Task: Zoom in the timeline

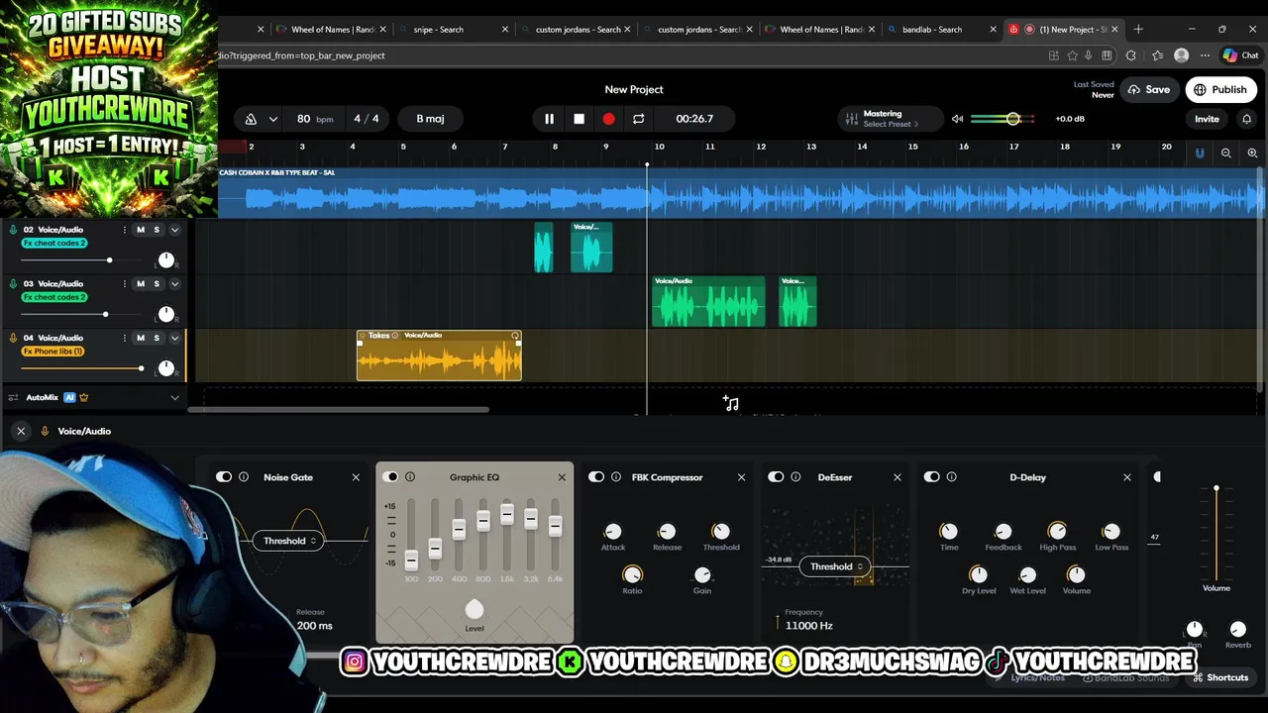Action: click(1252, 153)
